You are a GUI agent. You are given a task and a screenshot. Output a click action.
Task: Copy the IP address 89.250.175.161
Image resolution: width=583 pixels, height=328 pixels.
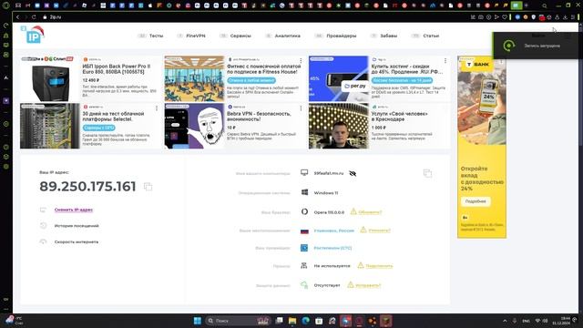tap(148, 187)
